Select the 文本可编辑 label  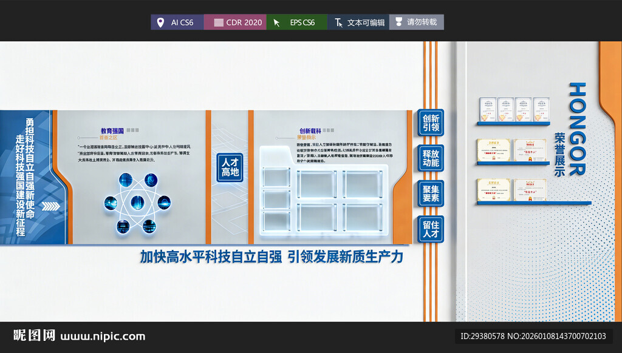(x=366, y=22)
